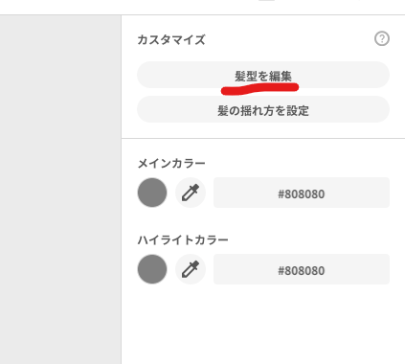The image size is (405, 364).
Task: Open the 髪の揺れ方を設定 button
Action: click(263, 109)
